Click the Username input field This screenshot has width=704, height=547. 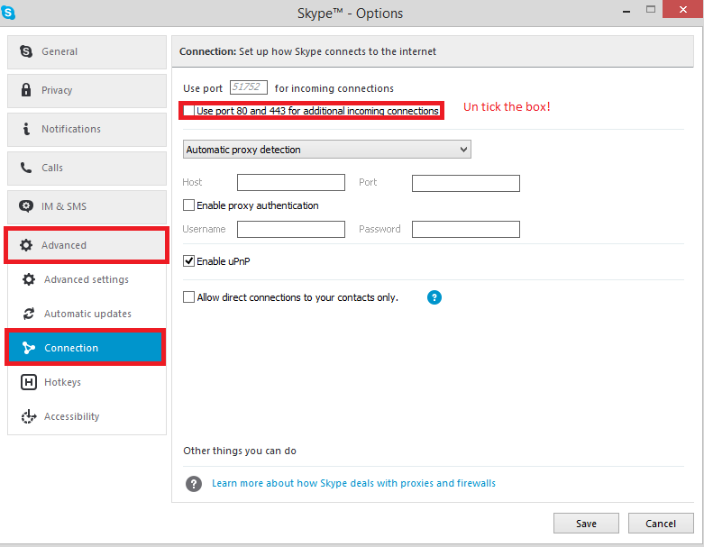click(x=291, y=229)
